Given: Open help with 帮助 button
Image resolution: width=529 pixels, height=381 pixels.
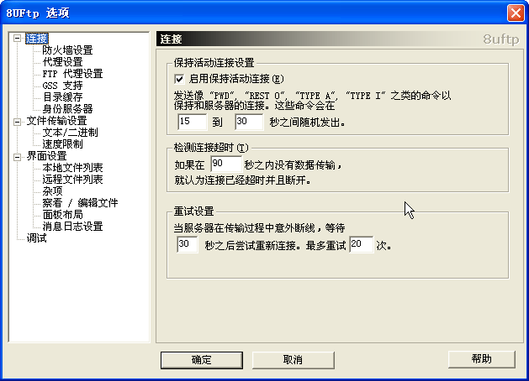Looking at the screenshot, I should click(x=481, y=359).
